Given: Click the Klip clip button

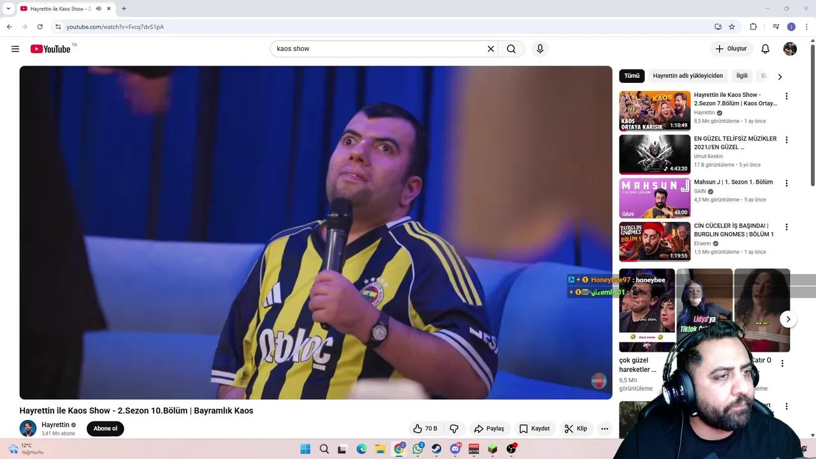Looking at the screenshot, I should (576, 428).
